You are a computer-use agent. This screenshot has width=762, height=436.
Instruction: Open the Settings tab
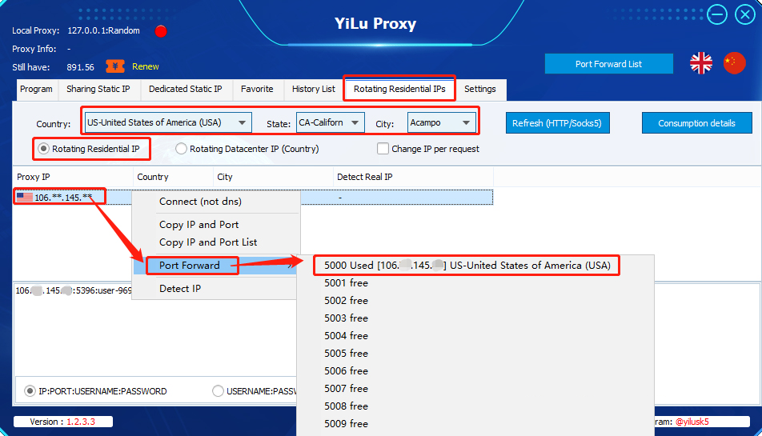point(480,90)
